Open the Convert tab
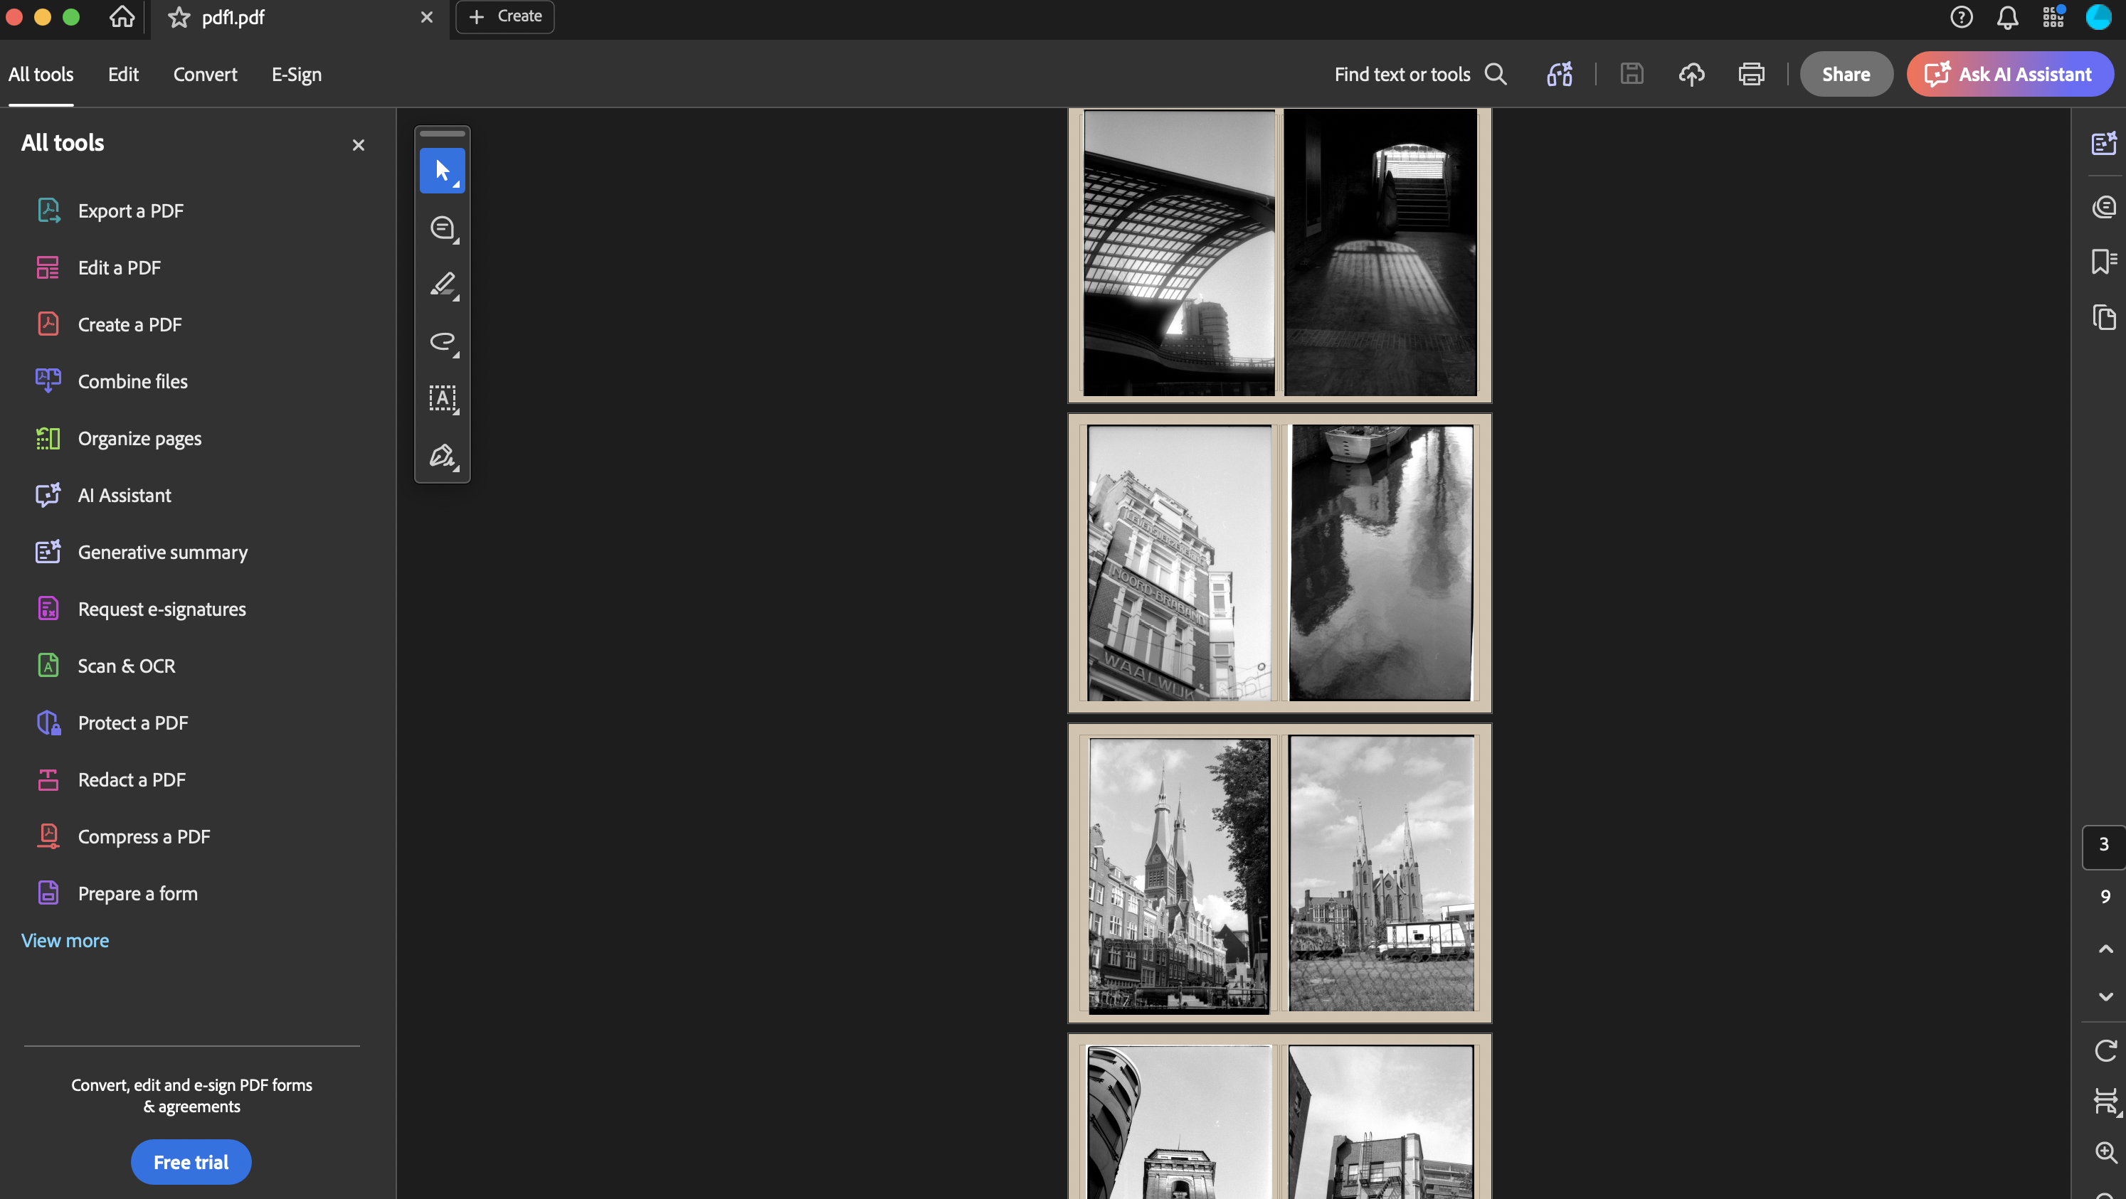The image size is (2126, 1199). 206,74
